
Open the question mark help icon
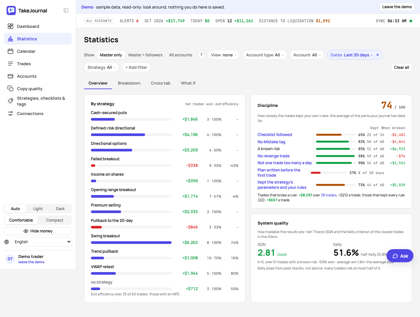pos(201,55)
